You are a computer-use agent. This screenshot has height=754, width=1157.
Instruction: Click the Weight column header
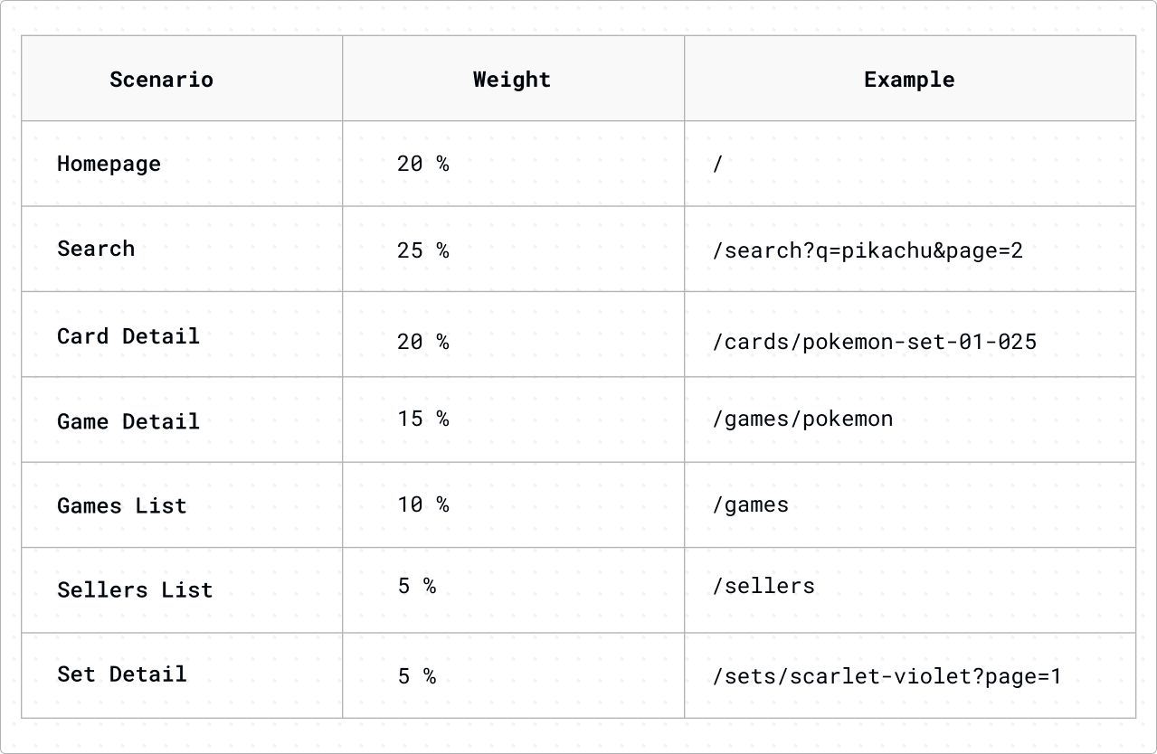pyautogui.click(x=511, y=80)
